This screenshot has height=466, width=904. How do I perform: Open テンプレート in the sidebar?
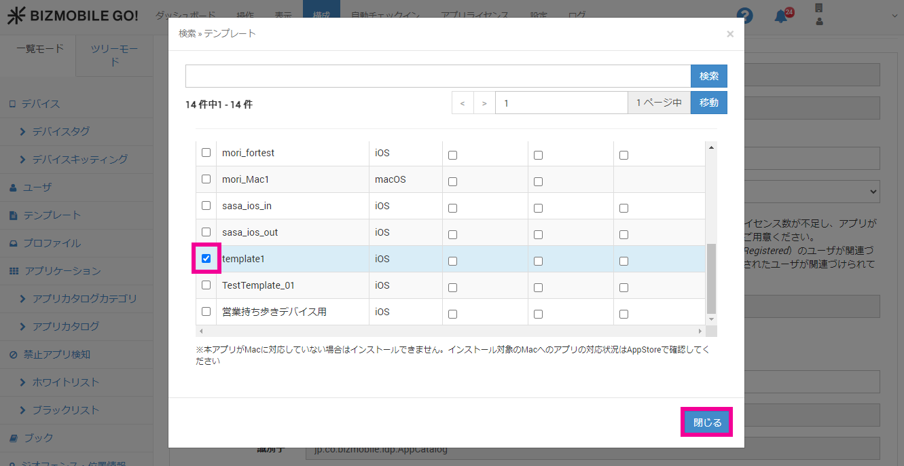coord(52,215)
